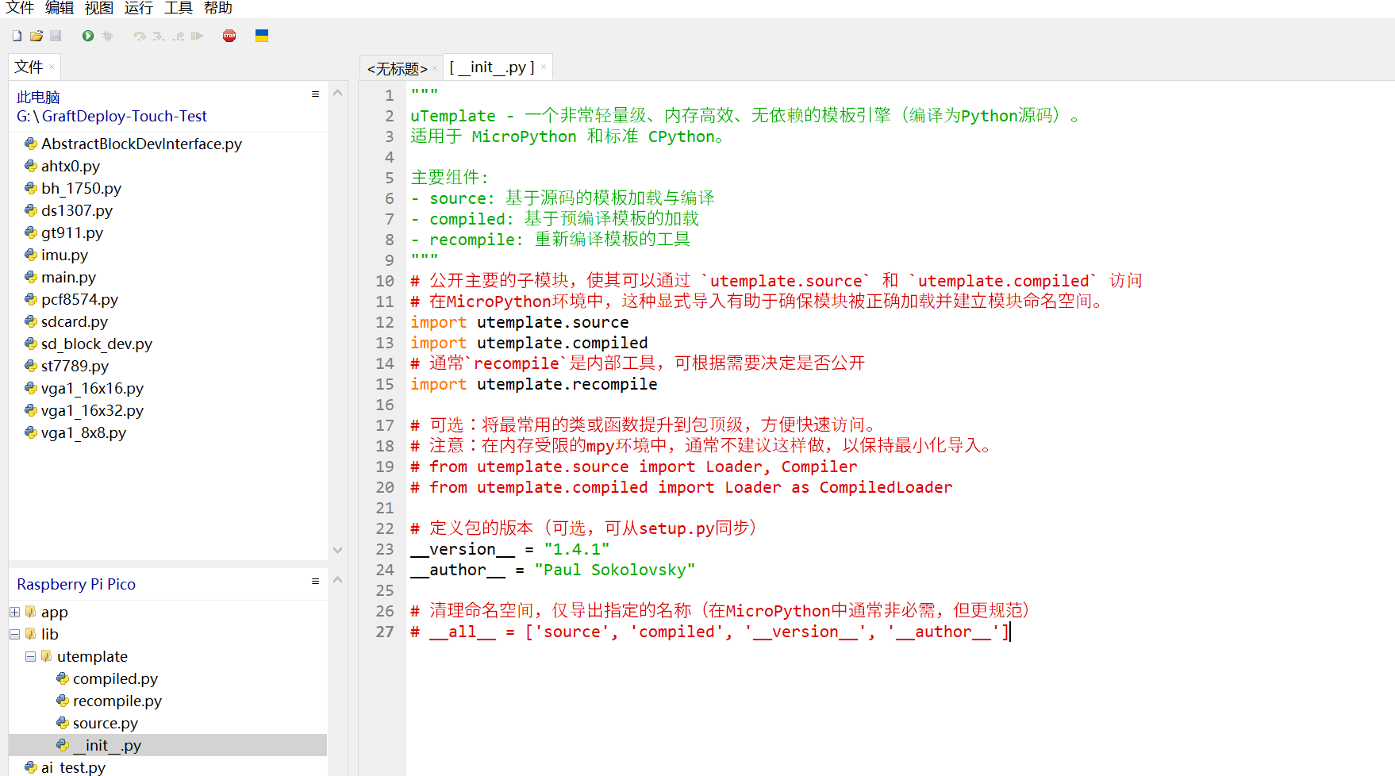The height and width of the screenshot is (776, 1395).
Task: Click the Step over icon
Action: 140,36
